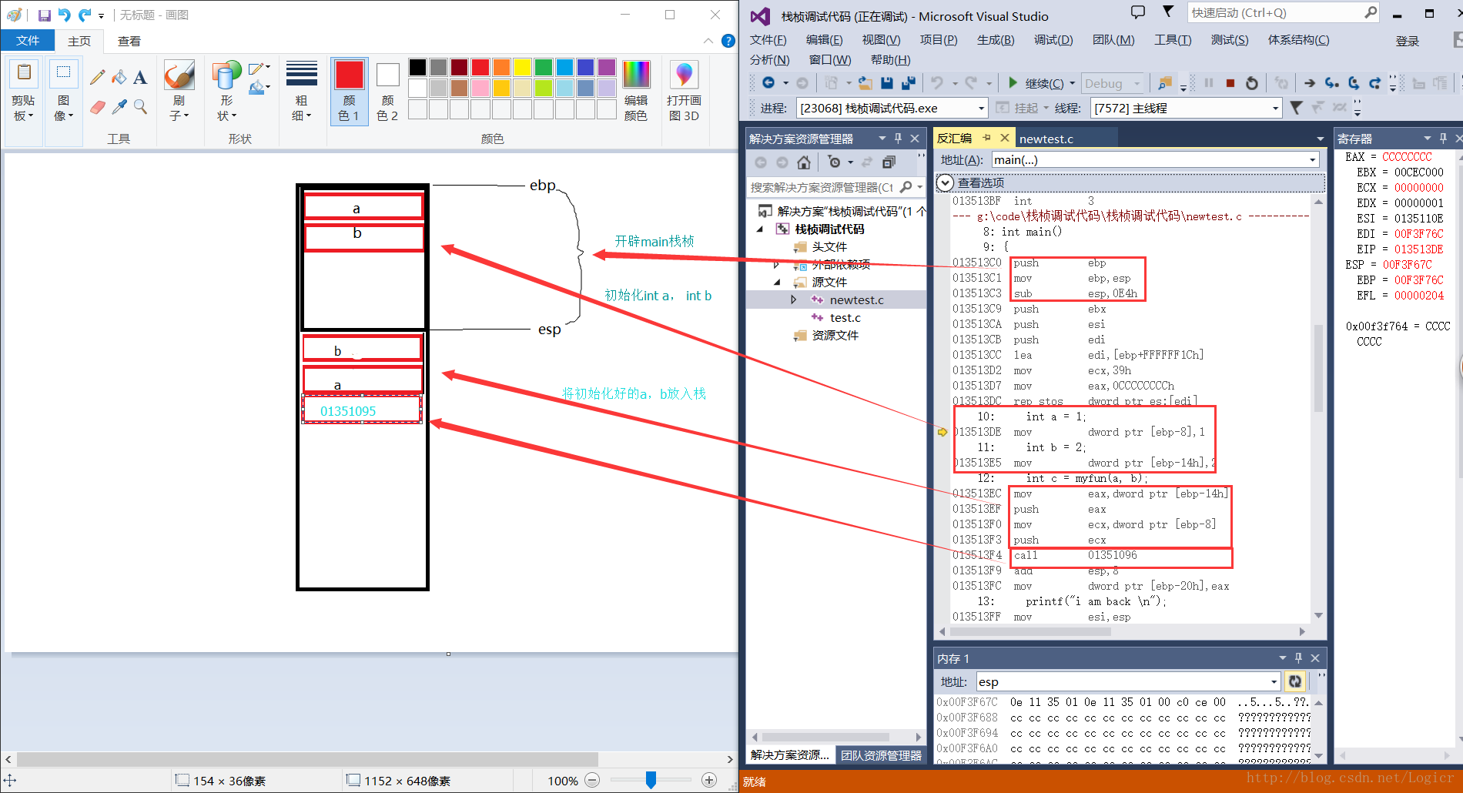
Task: Select the text tool in Paint
Action: click(x=140, y=77)
